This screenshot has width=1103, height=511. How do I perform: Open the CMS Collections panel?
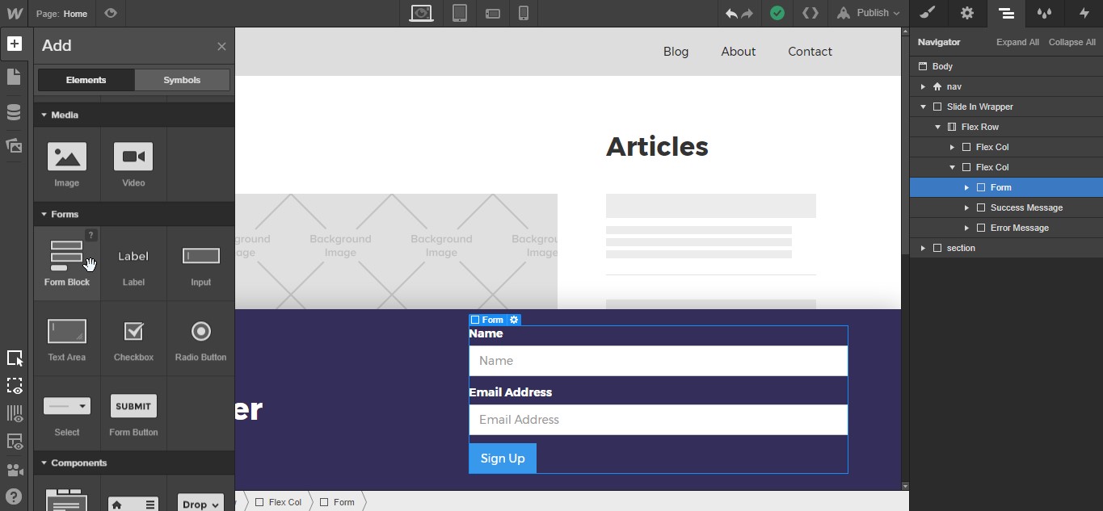pyautogui.click(x=14, y=111)
